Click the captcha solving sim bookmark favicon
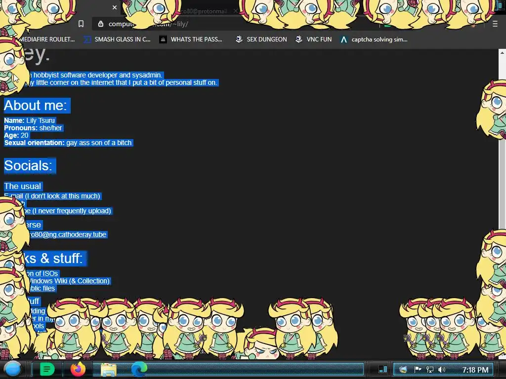The image size is (506, 379). coord(344,39)
